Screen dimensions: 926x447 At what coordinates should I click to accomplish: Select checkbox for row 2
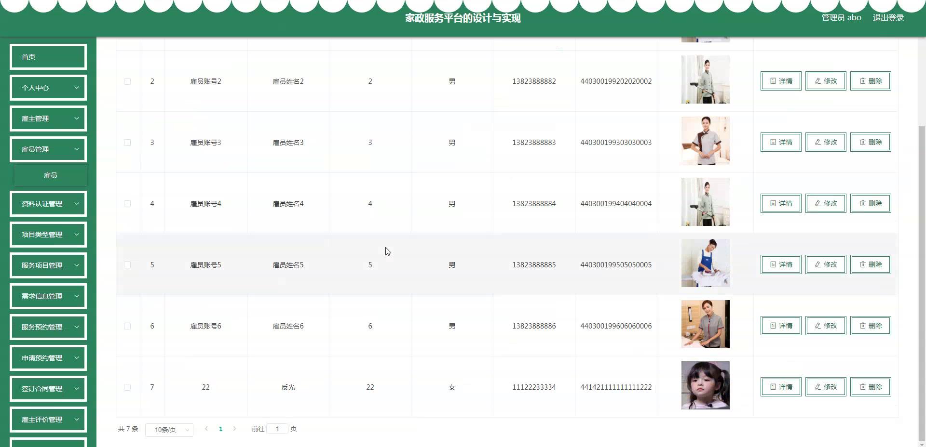click(x=127, y=81)
